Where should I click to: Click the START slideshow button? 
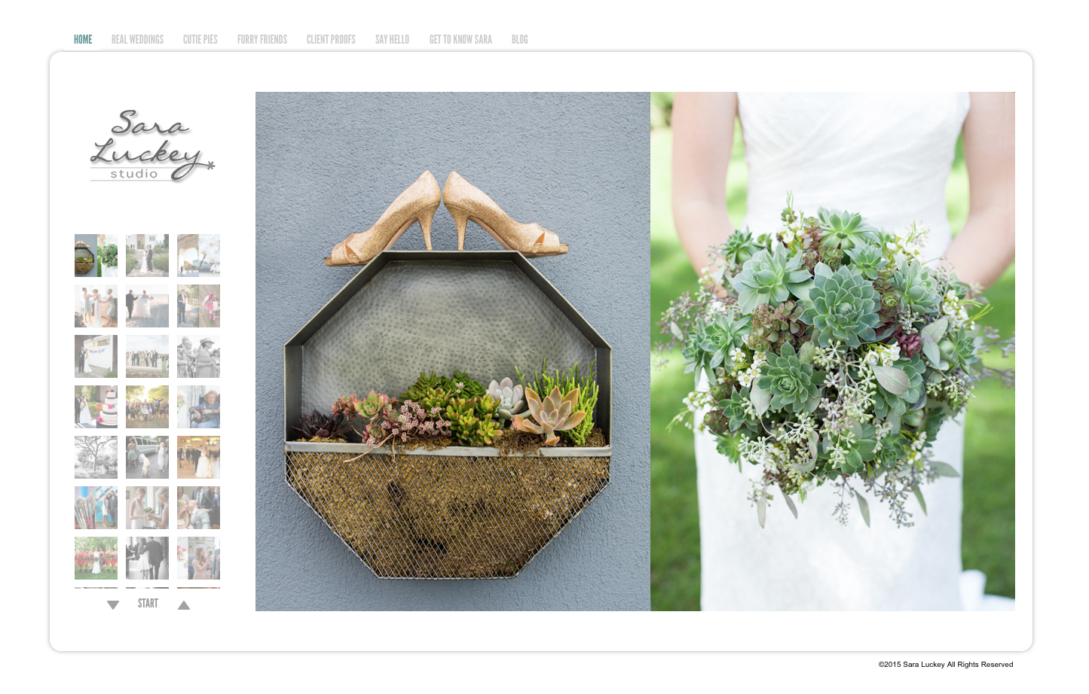[148, 604]
